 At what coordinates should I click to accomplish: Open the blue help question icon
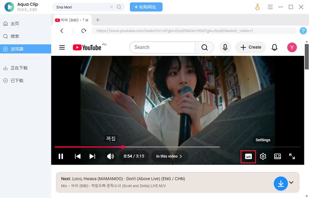click(303, 31)
